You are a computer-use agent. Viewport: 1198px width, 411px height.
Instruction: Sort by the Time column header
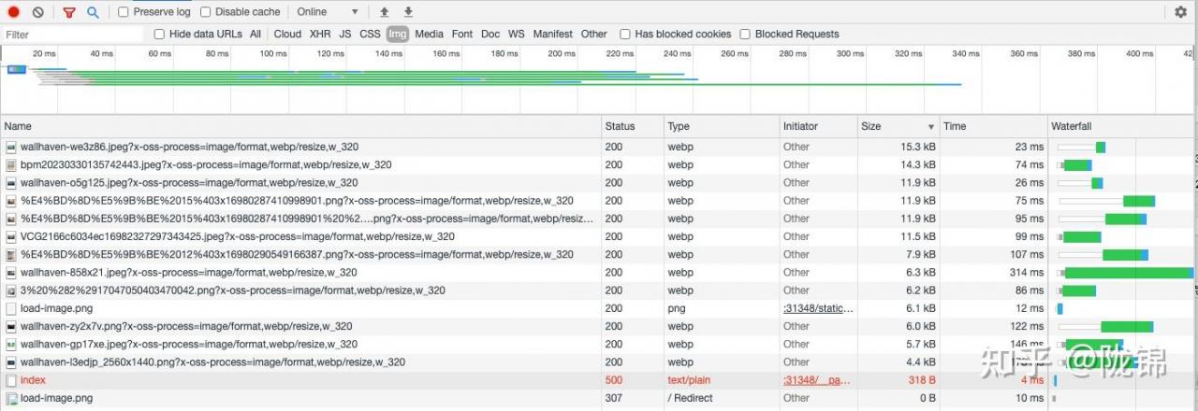(993, 126)
